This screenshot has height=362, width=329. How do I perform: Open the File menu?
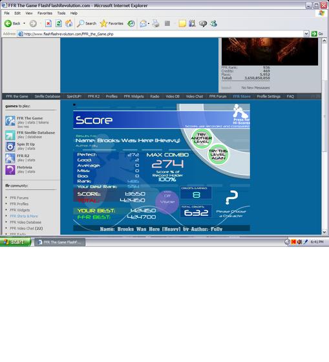pyautogui.click(x=7, y=13)
